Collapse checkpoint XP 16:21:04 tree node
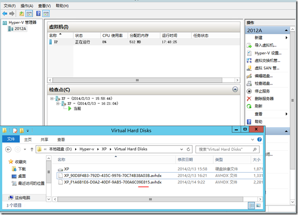Screen dimensions: 298x215 pyautogui.click(x=58, y=104)
